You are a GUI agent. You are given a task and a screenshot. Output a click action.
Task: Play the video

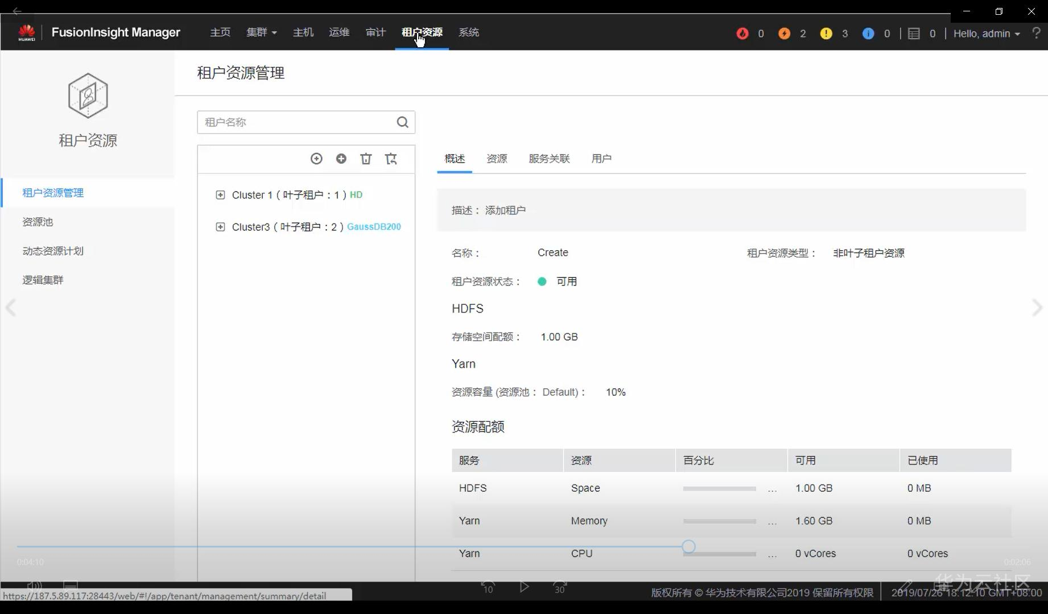pos(524,586)
